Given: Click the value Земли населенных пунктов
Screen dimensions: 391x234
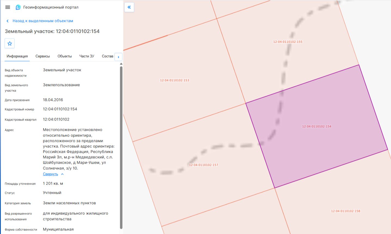Looking at the screenshot, I should click(69, 203).
